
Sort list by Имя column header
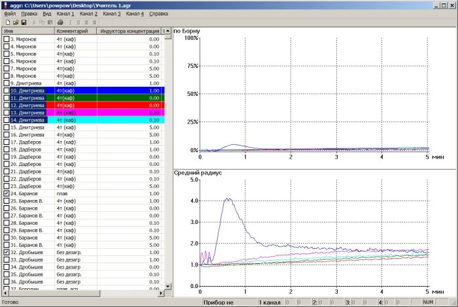[27, 31]
